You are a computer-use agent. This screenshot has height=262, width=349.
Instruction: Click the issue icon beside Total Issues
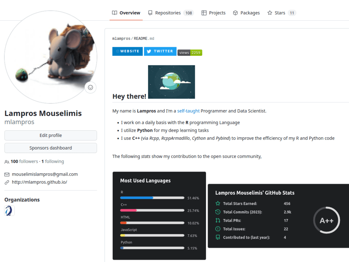coord(218,229)
